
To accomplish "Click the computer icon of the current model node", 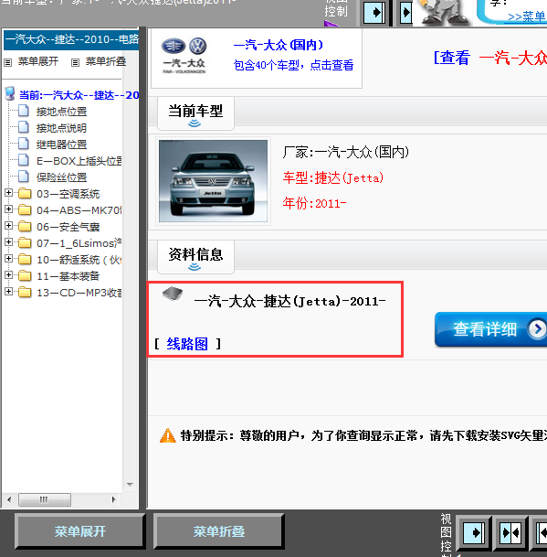I will tap(10, 94).
